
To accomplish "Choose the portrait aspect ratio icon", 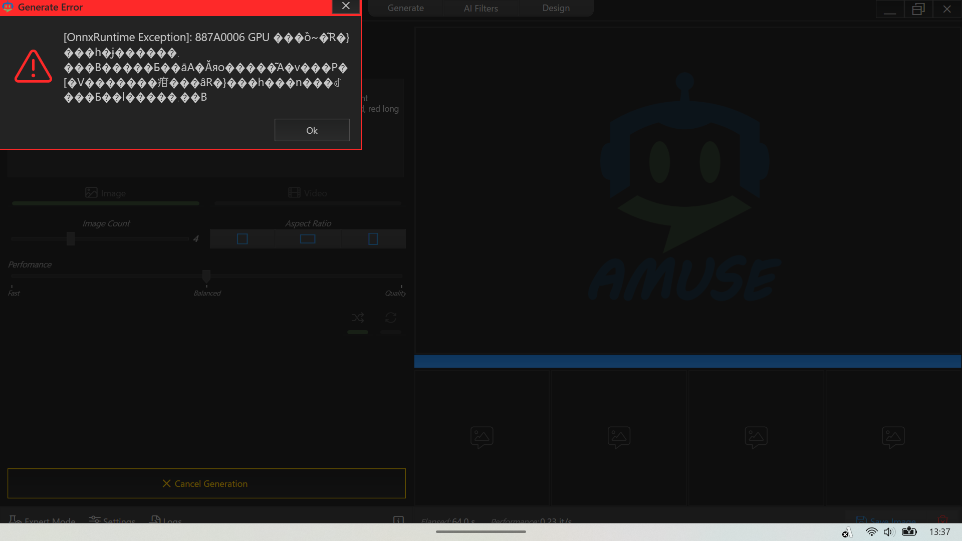I will (x=373, y=239).
